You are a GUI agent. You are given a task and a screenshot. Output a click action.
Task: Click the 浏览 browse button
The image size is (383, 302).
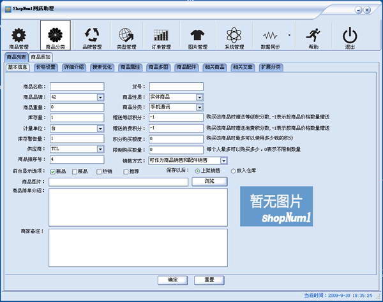pos(209,182)
